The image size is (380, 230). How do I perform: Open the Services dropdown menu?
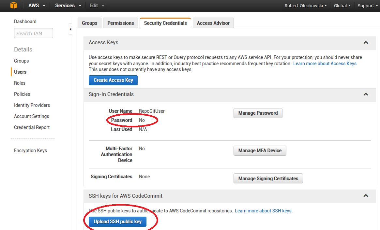pos(68,6)
